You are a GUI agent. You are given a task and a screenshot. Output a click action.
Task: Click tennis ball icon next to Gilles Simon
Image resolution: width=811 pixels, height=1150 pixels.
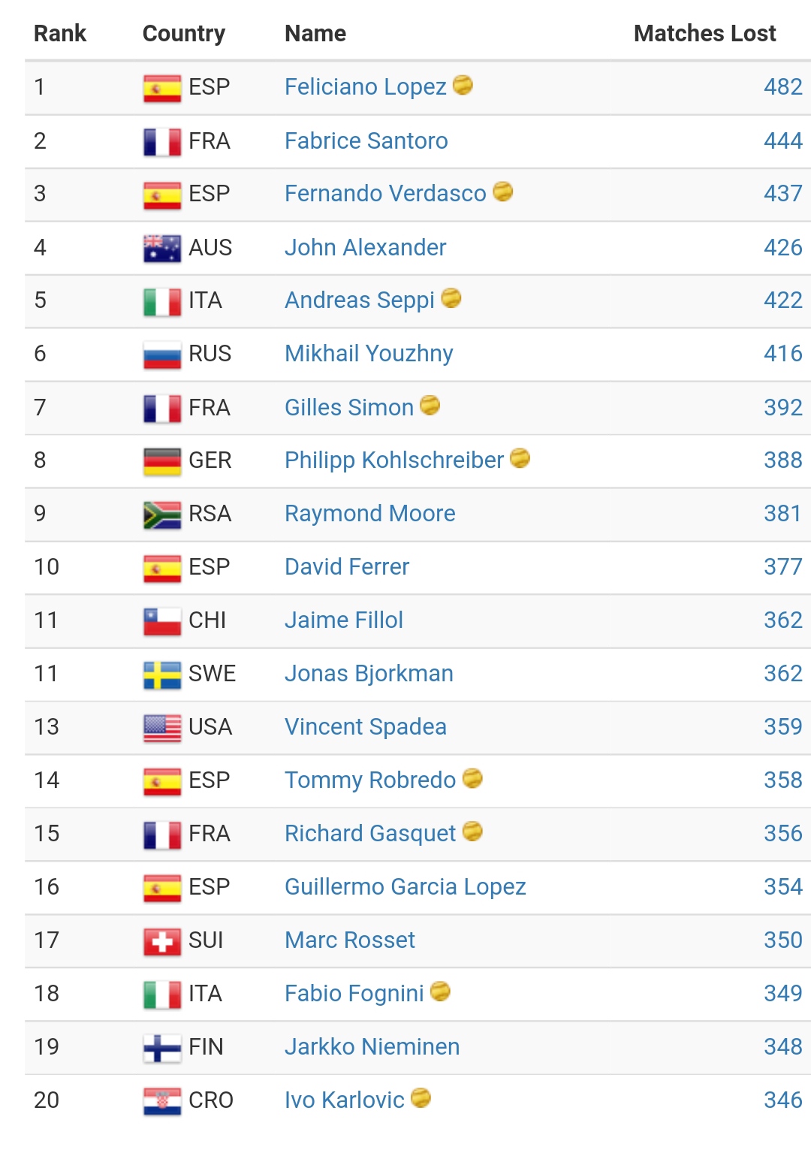point(430,406)
